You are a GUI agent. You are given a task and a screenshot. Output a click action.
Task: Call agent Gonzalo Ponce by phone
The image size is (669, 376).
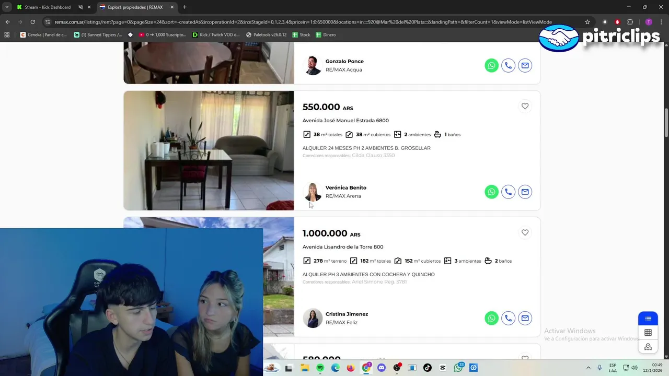click(x=508, y=65)
